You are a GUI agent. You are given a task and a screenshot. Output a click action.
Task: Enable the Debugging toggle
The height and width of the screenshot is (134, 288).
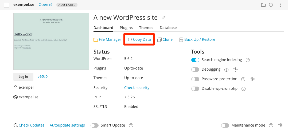click(x=195, y=70)
